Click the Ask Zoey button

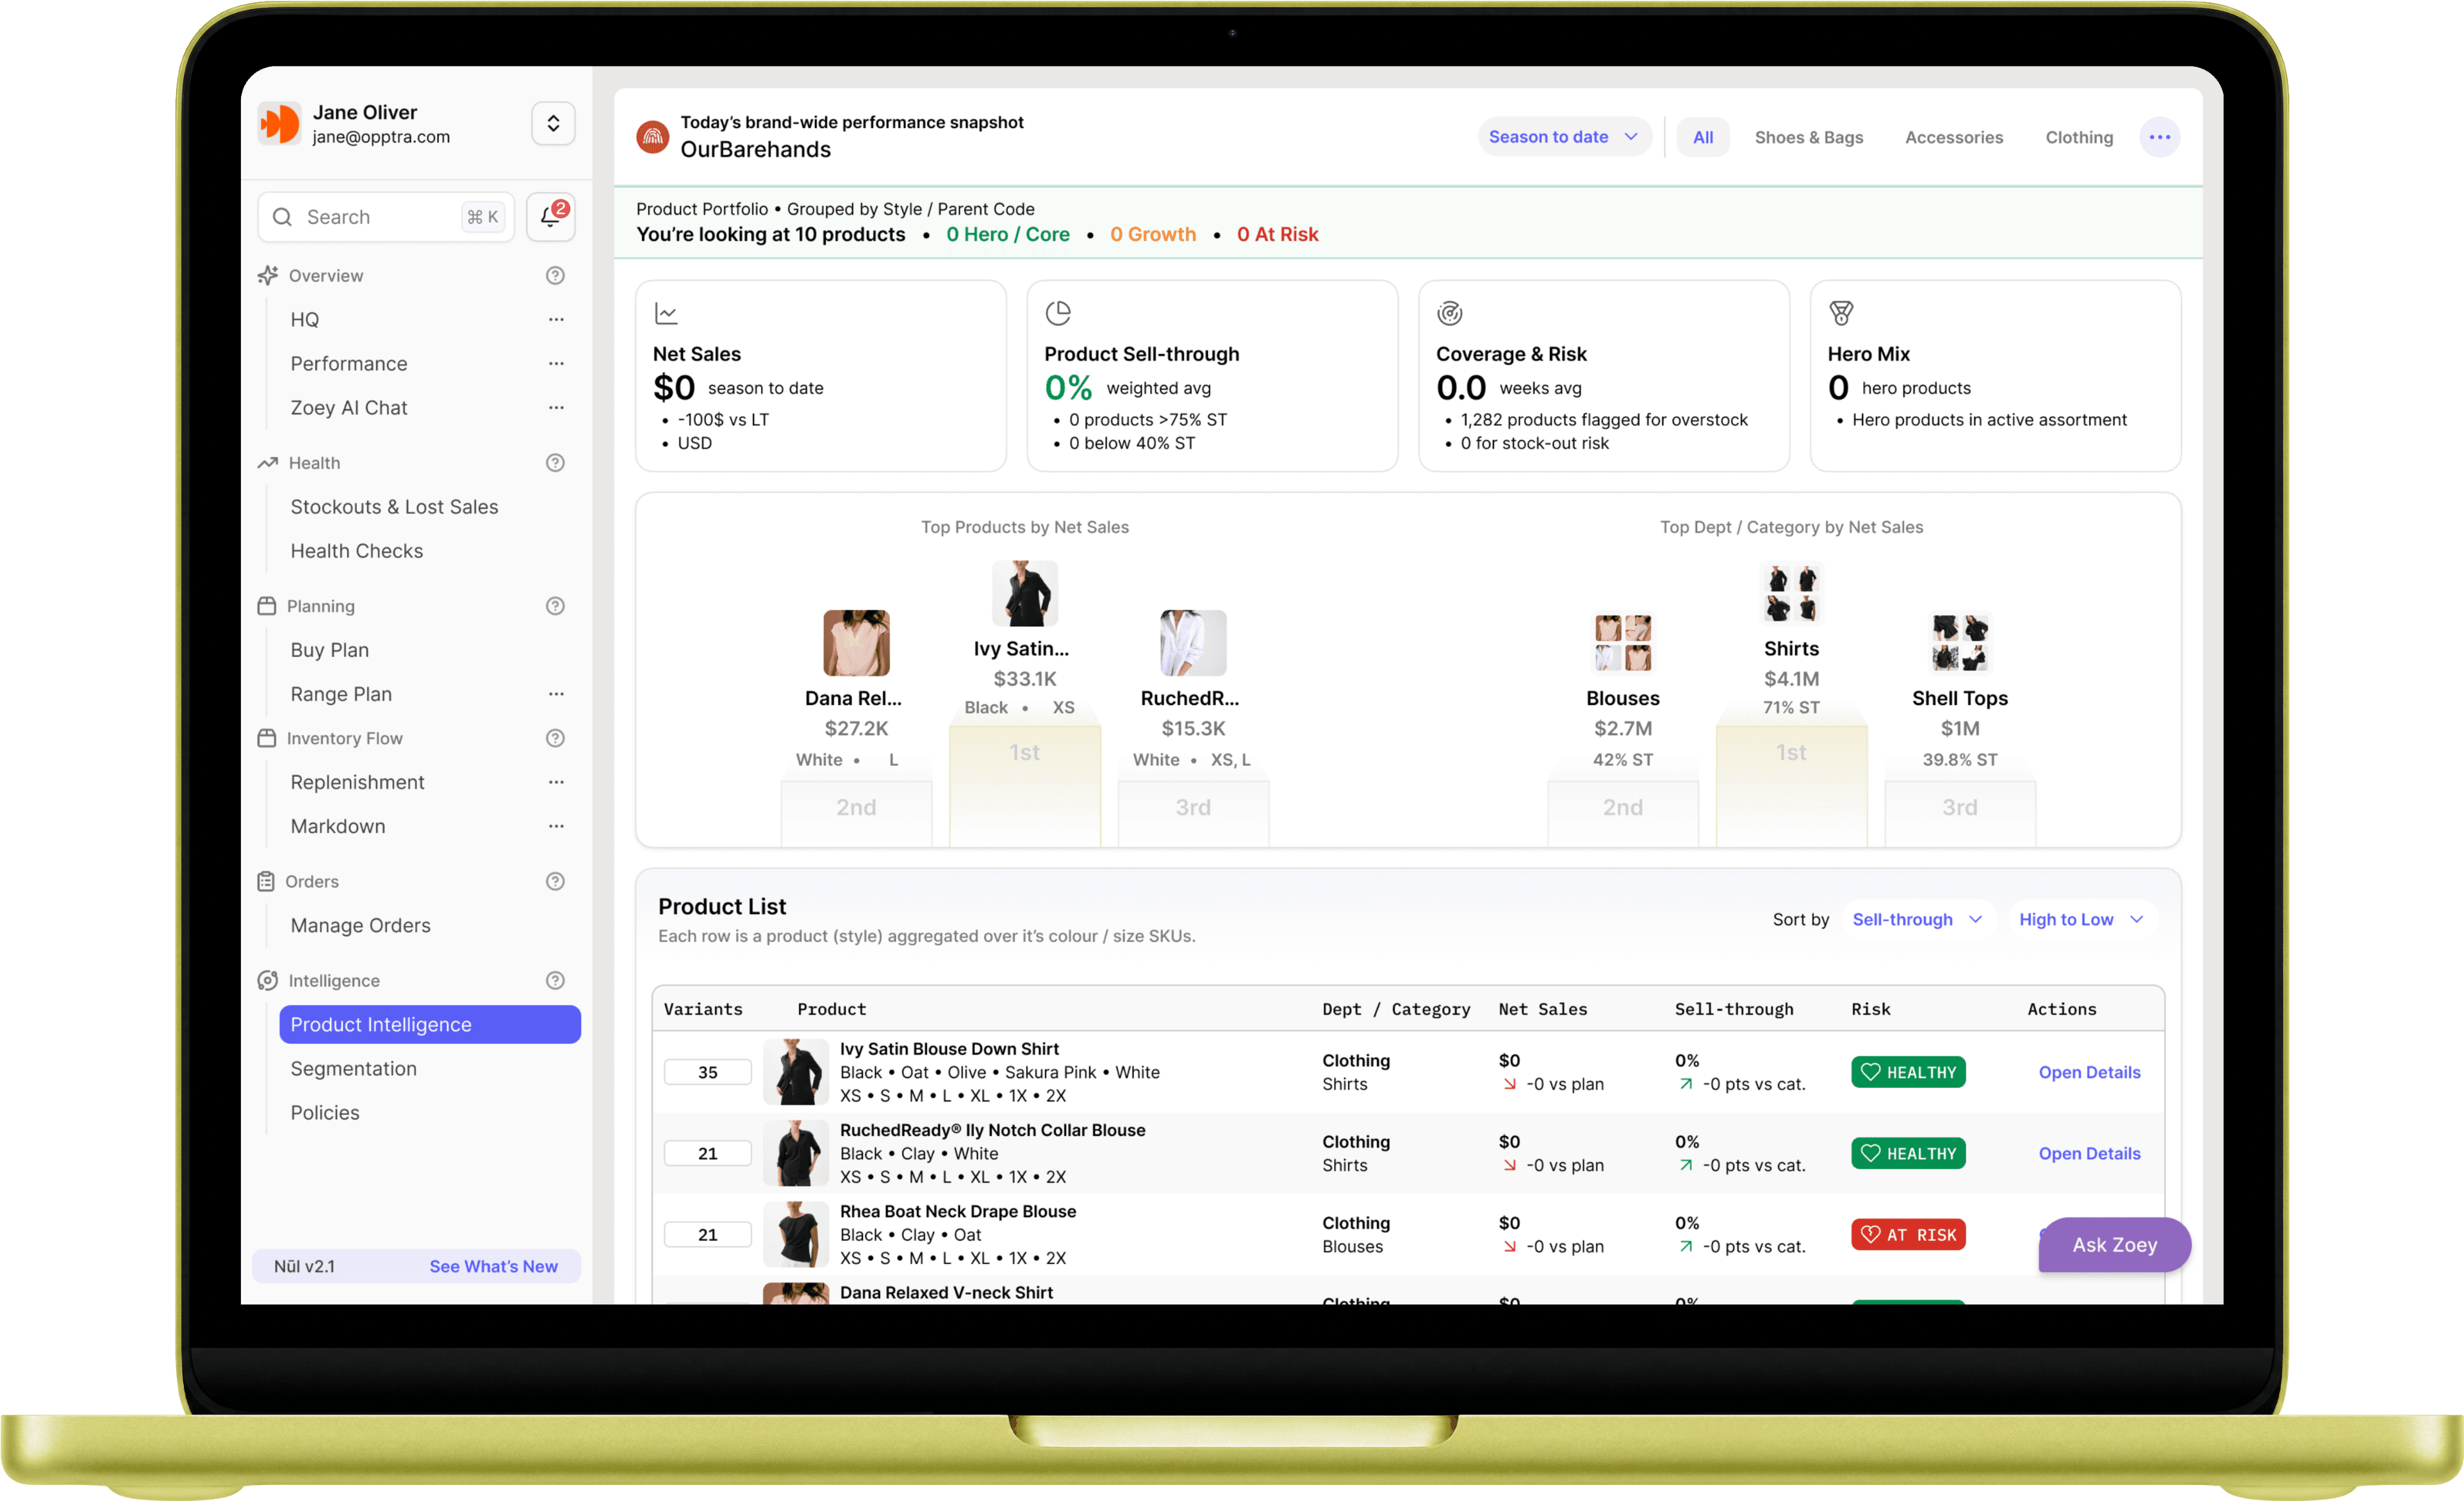coord(2114,1244)
